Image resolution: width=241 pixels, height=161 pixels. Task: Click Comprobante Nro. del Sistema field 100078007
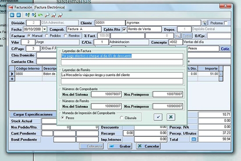click(106, 94)
